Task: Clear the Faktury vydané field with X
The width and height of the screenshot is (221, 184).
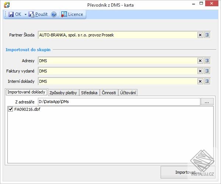Action: click(200, 71)
